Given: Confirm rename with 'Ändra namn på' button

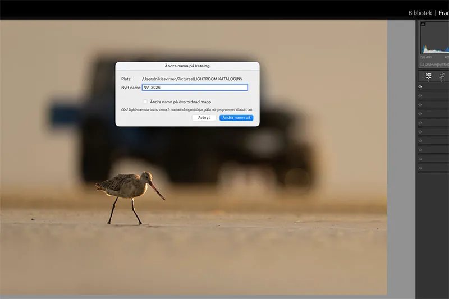Looking at the screenshot, I should click(x=236, y=118).
